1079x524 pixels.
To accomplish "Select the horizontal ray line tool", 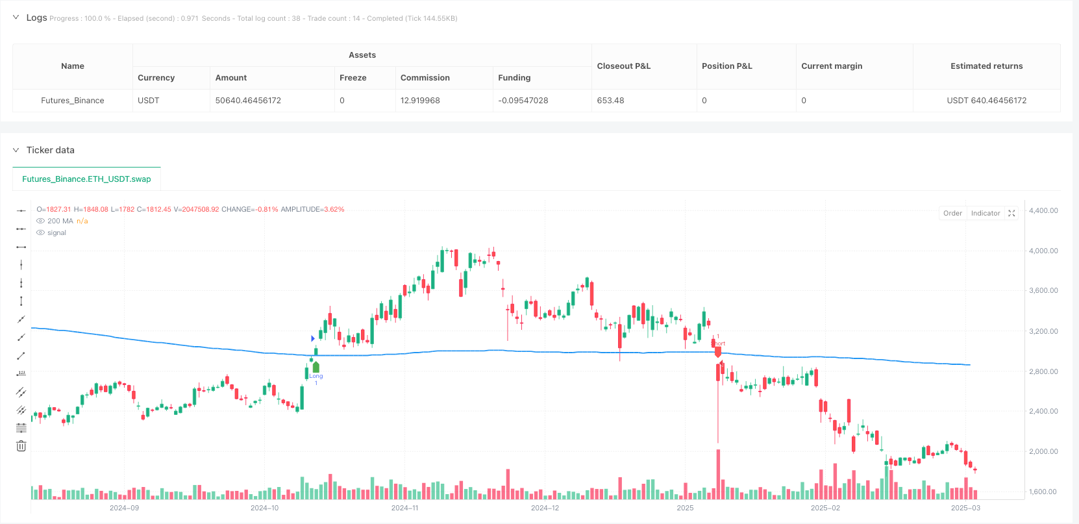I will pyautogui.click(x=21, y=229).
